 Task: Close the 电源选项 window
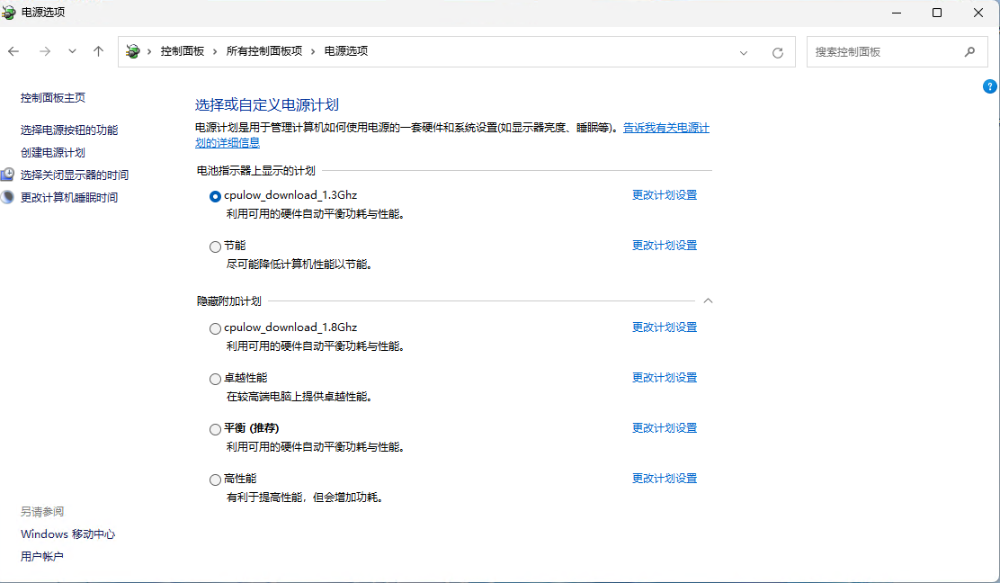point(978,13)
